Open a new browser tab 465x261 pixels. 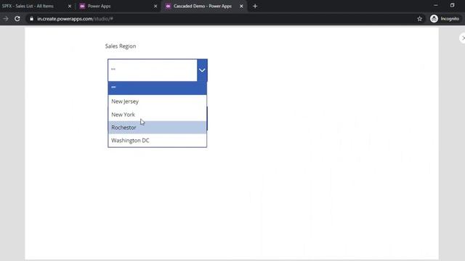(x=255, y=7)
